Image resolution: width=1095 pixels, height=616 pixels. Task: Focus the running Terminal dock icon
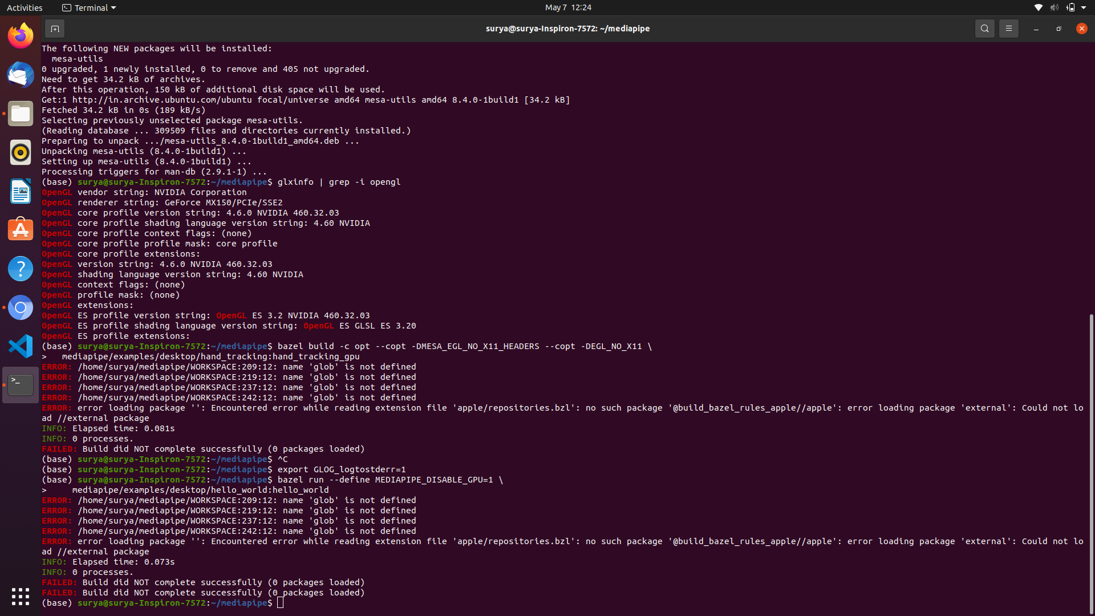pyautogui.click(x=20, y=384)
